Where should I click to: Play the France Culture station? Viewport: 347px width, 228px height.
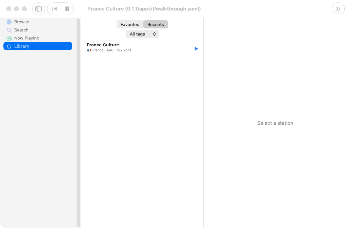(196, 49)
